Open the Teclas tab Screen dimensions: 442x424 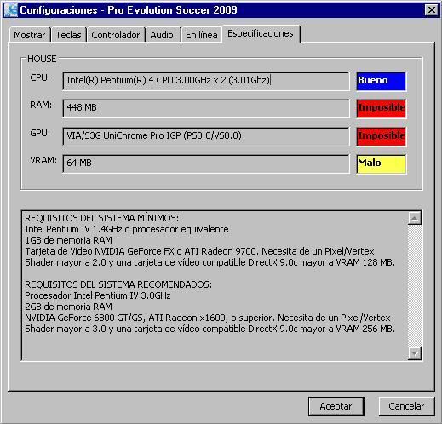(68, 35)
